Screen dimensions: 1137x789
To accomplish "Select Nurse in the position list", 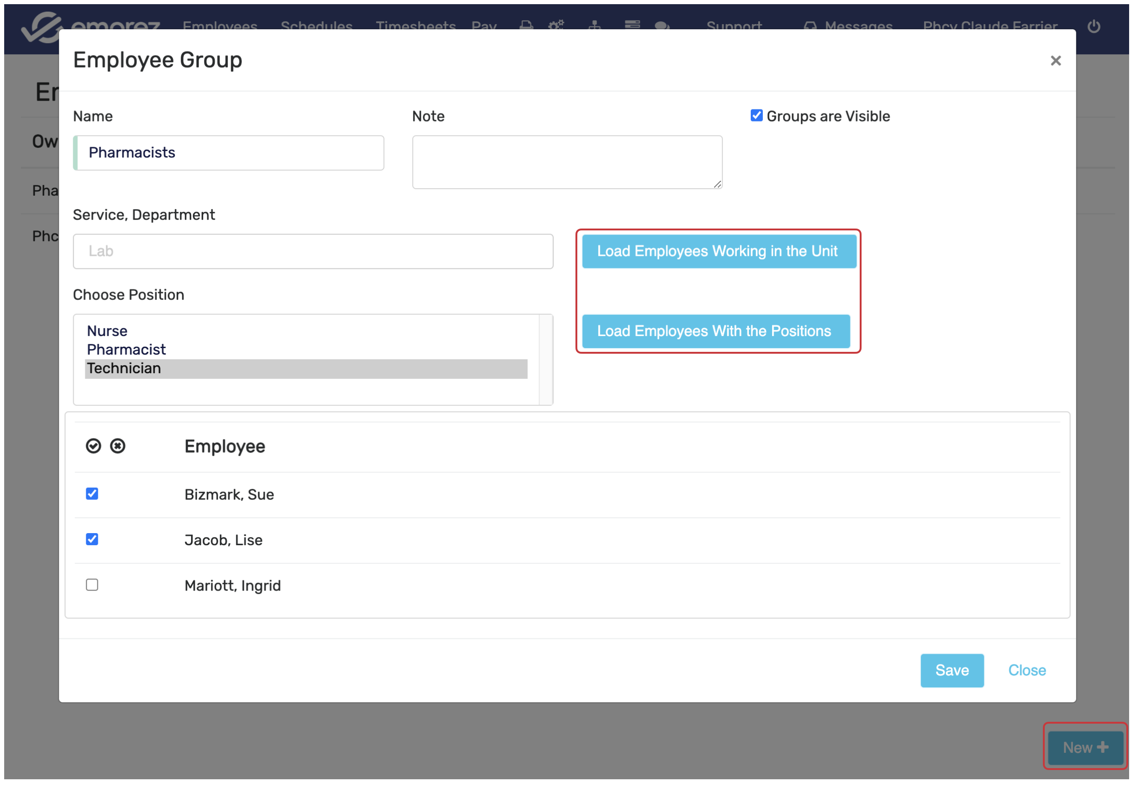I will pyautogui.click(x=107, y=331).
